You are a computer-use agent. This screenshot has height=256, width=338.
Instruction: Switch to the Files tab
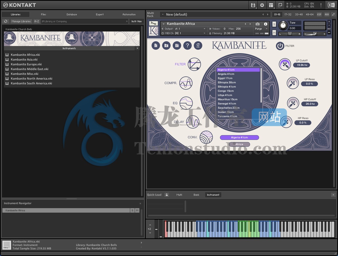tap(44, 15)
